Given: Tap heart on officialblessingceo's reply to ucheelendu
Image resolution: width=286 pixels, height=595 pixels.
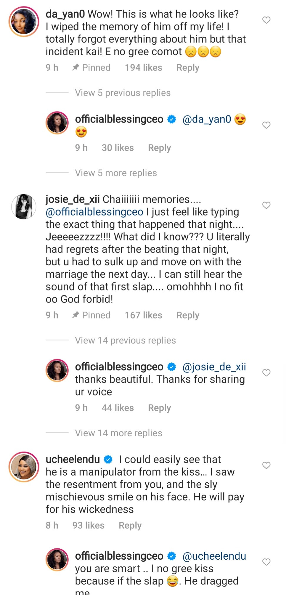Looking at the screenshot, I should click(266, 562).
